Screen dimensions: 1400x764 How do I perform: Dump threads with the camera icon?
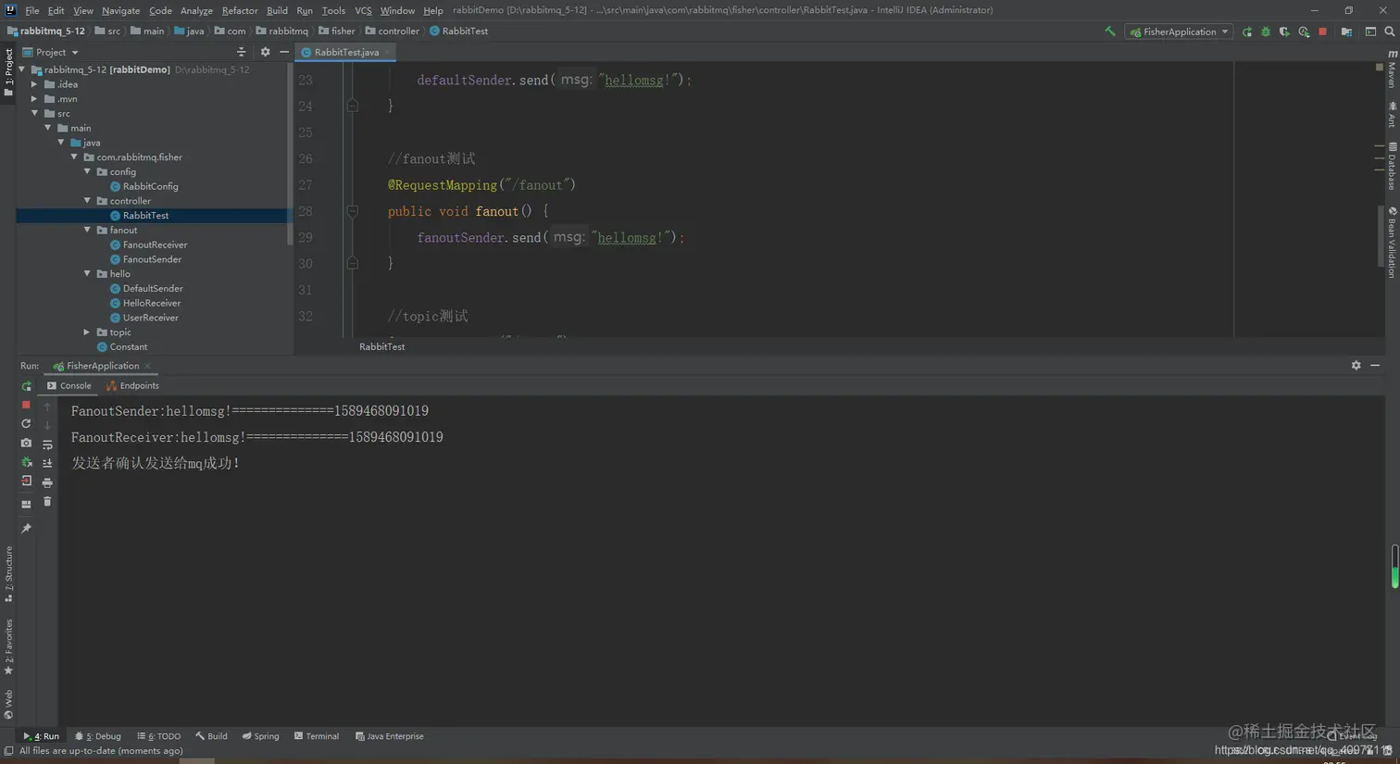click(26, 444)
